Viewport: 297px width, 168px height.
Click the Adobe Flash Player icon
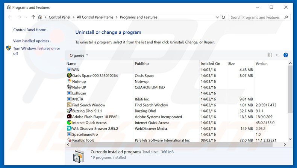tap(69, 116)
